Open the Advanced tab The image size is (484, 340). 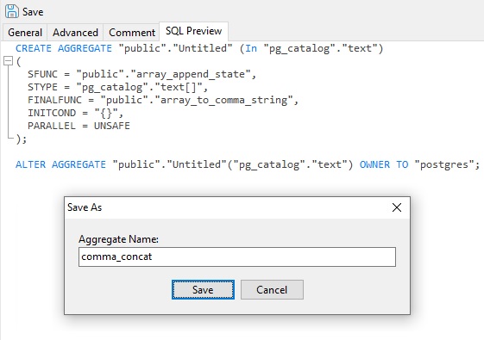pos(75,33)
